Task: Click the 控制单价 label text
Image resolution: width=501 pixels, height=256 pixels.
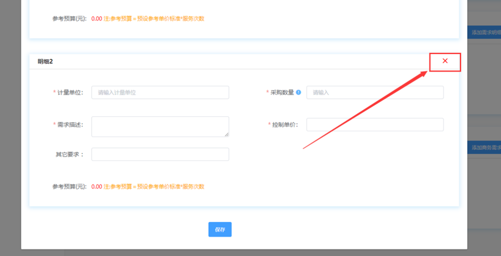Action: (285, 125)
